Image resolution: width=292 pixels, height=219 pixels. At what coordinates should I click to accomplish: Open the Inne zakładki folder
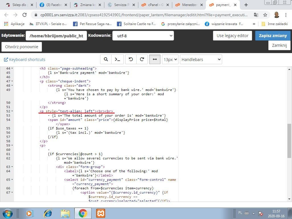[x=275, y=24]
